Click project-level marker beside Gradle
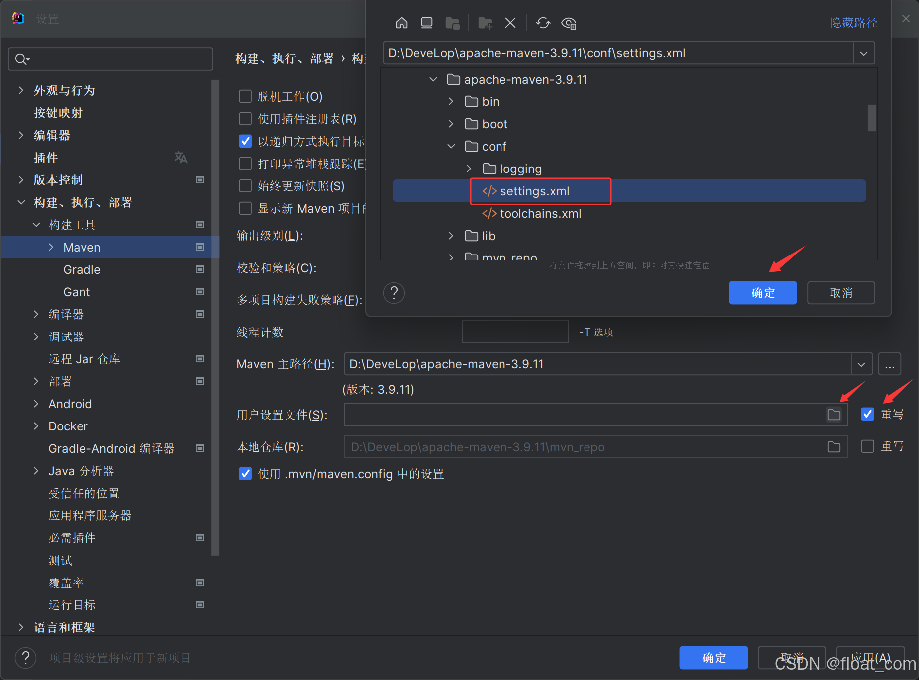919x680 pixels. coord(200,269)
